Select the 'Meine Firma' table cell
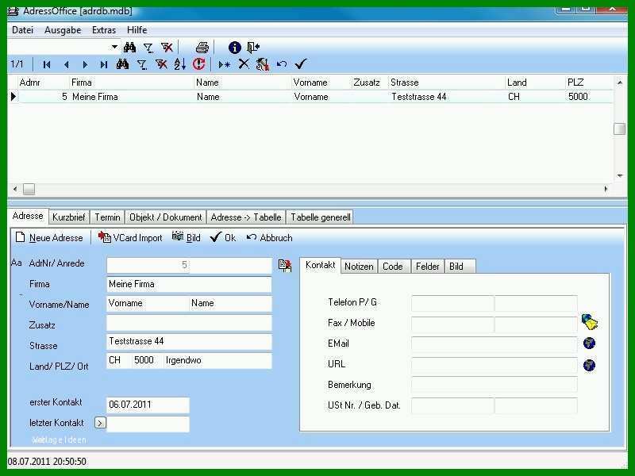The width and height of the screenshot is (635, 476). [132, 97]
